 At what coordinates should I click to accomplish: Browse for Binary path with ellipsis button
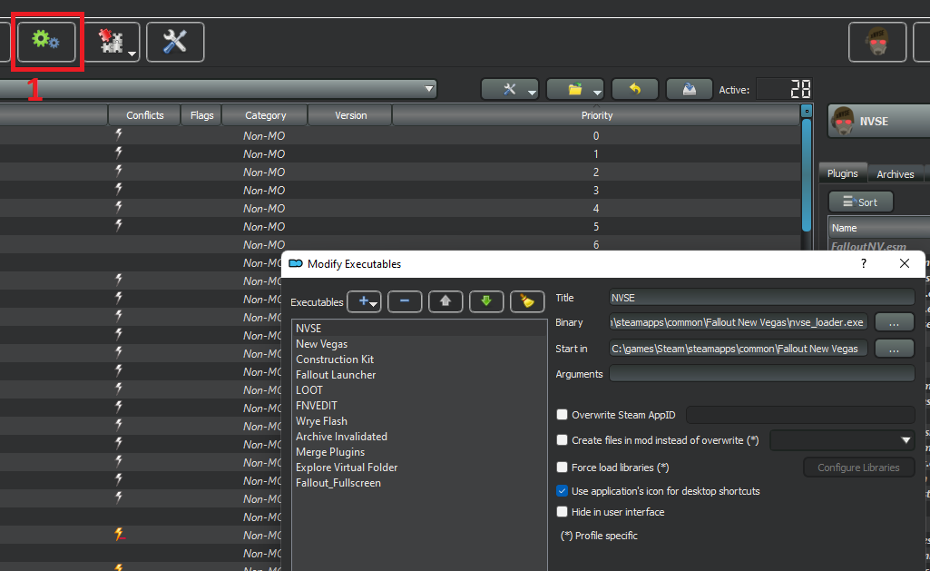[x=894, y=322]
